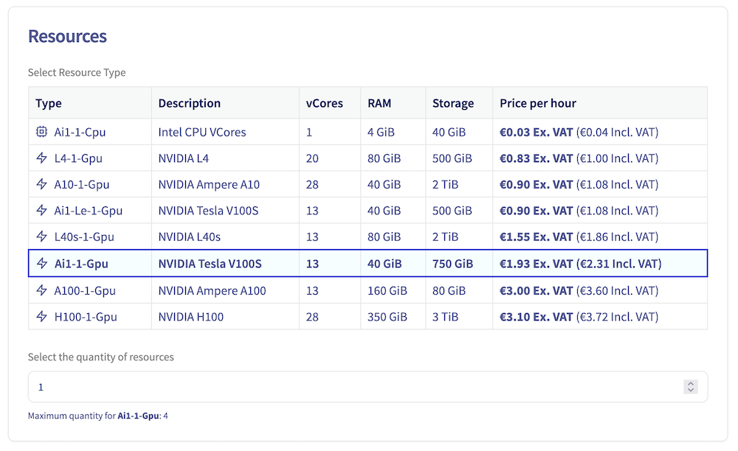This screenshot has height=451, width=738.
Task: Adjust quantity using the stepper arrows
Action: [x=690, y=387]
